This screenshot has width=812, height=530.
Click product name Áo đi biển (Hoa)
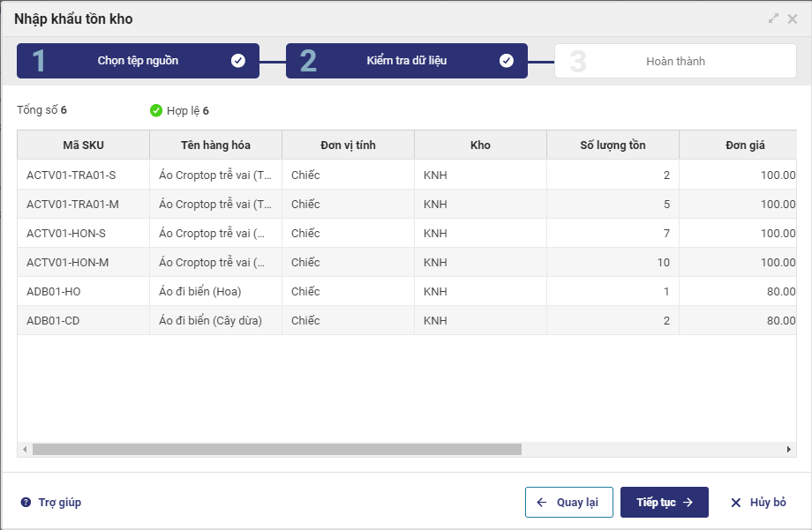pos(199,291)
